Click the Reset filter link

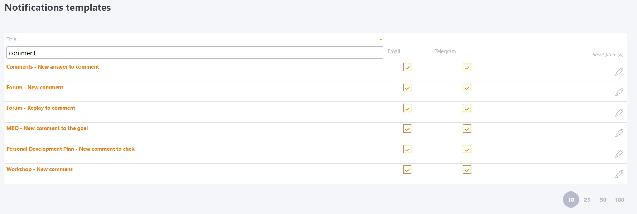click(604, 55)
